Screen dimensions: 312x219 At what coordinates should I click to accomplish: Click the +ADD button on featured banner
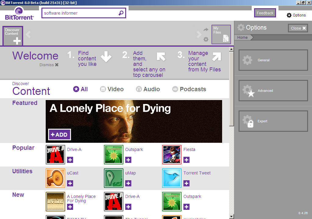(59, 135)
